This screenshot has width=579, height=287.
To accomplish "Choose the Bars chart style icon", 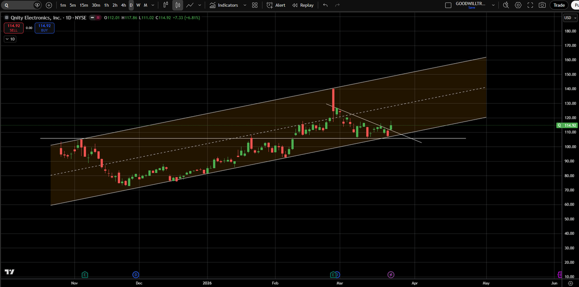I will pos(166,5).
